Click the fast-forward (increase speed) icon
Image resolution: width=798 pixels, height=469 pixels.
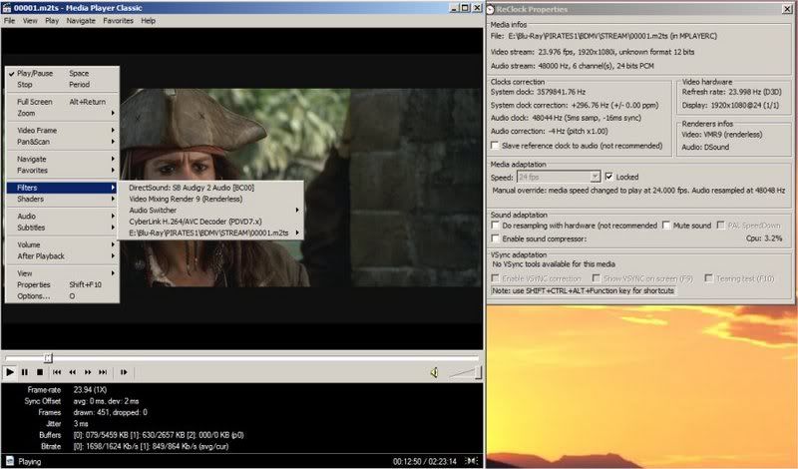tap(88, 372)
